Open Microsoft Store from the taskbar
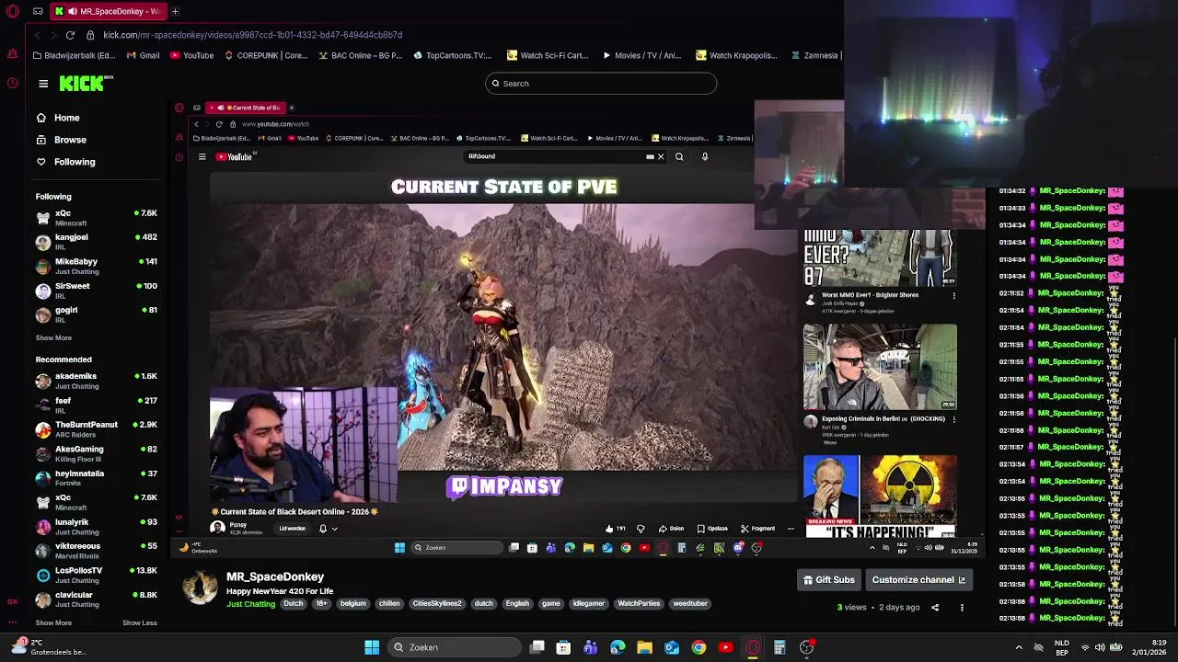Screen dimensions: 1178x662 (x=563, y=647)
